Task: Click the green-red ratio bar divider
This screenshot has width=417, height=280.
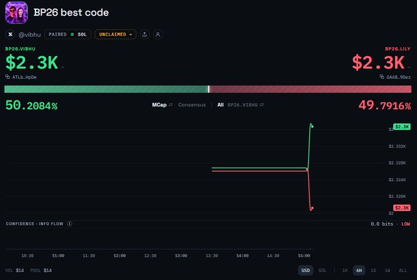Action: pyautogui.click(x=209, y=89)
